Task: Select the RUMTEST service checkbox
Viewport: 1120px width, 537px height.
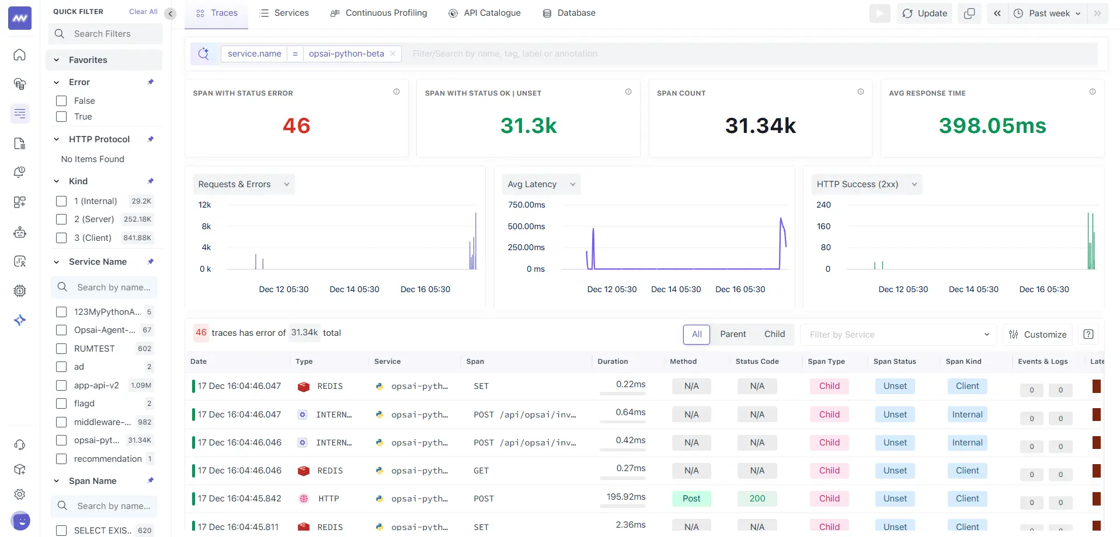Action: tap(61, 349)
